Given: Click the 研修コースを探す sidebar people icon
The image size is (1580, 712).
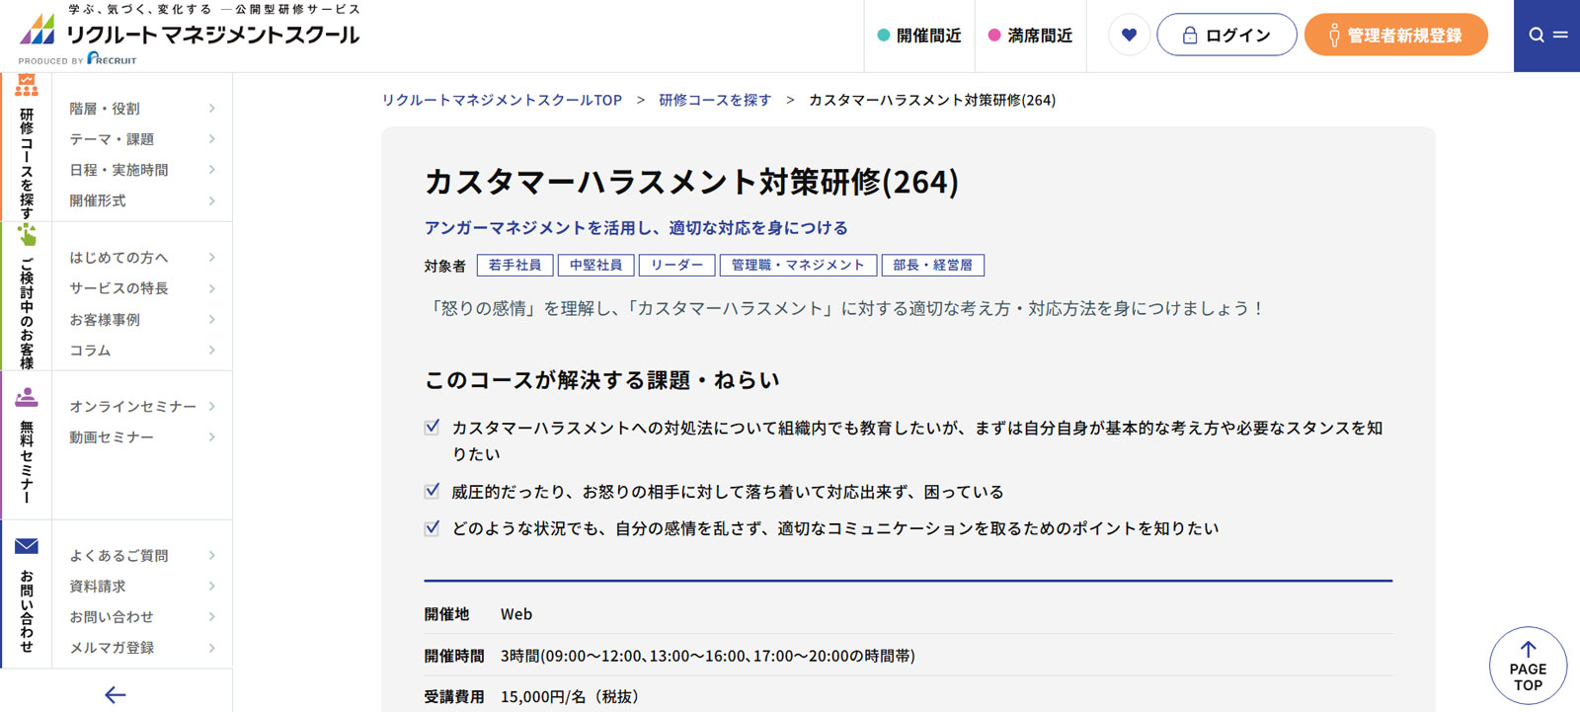Looking at the screenshot, I should (27, 86).
